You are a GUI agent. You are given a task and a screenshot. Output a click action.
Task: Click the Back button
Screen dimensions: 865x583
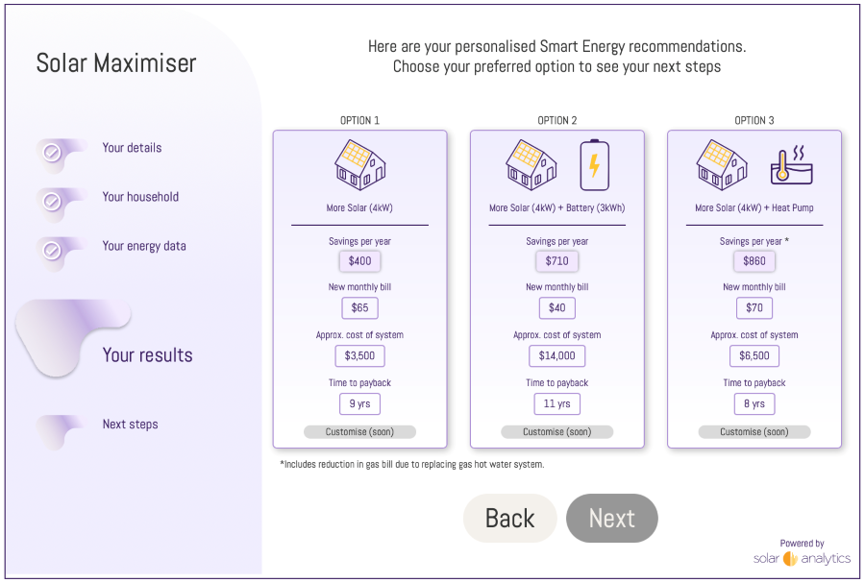pyautogui.click(x=509, y=518)
